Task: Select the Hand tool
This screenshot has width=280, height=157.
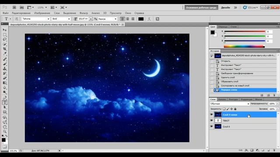Action: click(5, 127)
